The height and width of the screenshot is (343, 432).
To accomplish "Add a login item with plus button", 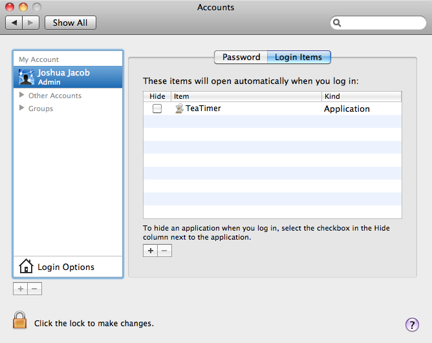I will click(151, 251).
